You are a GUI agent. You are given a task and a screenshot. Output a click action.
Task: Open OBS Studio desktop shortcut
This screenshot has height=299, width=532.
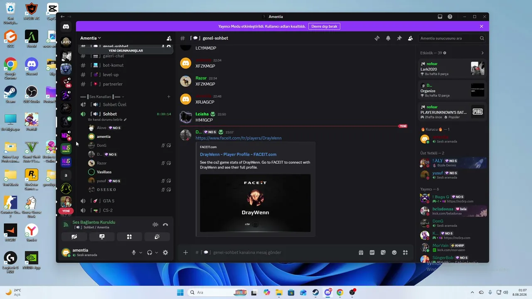(32, 95)
